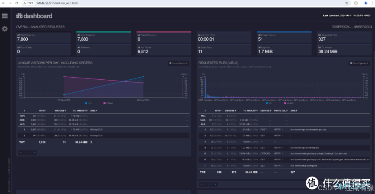This screenshot has width=375, height=194.
Task: Click the 08/Sep/2024 row in Unique Visitors table
Action: [104, 130]
